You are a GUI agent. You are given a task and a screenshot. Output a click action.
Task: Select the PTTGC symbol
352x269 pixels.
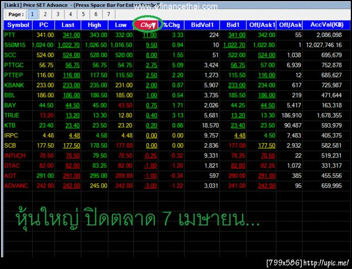13,65
